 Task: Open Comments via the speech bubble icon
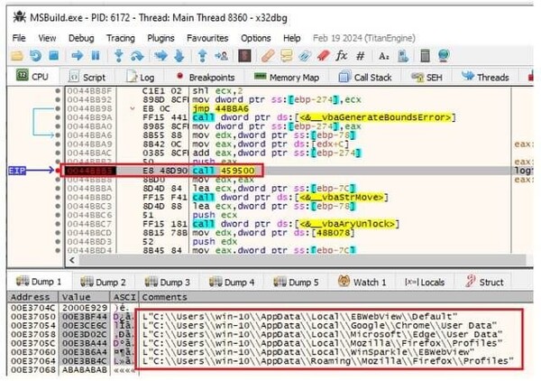coord(287,56)
